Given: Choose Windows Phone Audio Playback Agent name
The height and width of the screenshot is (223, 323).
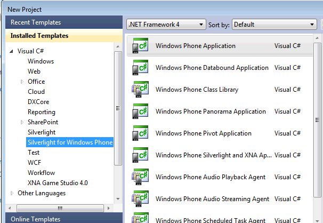Looking at the screenshot, I should click(x=211, y=177).
